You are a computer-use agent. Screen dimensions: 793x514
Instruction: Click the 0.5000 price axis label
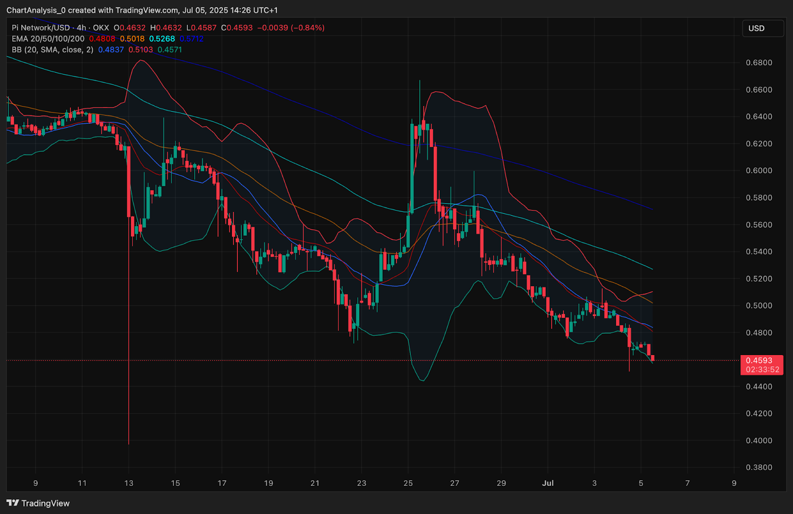coord(759,306)
